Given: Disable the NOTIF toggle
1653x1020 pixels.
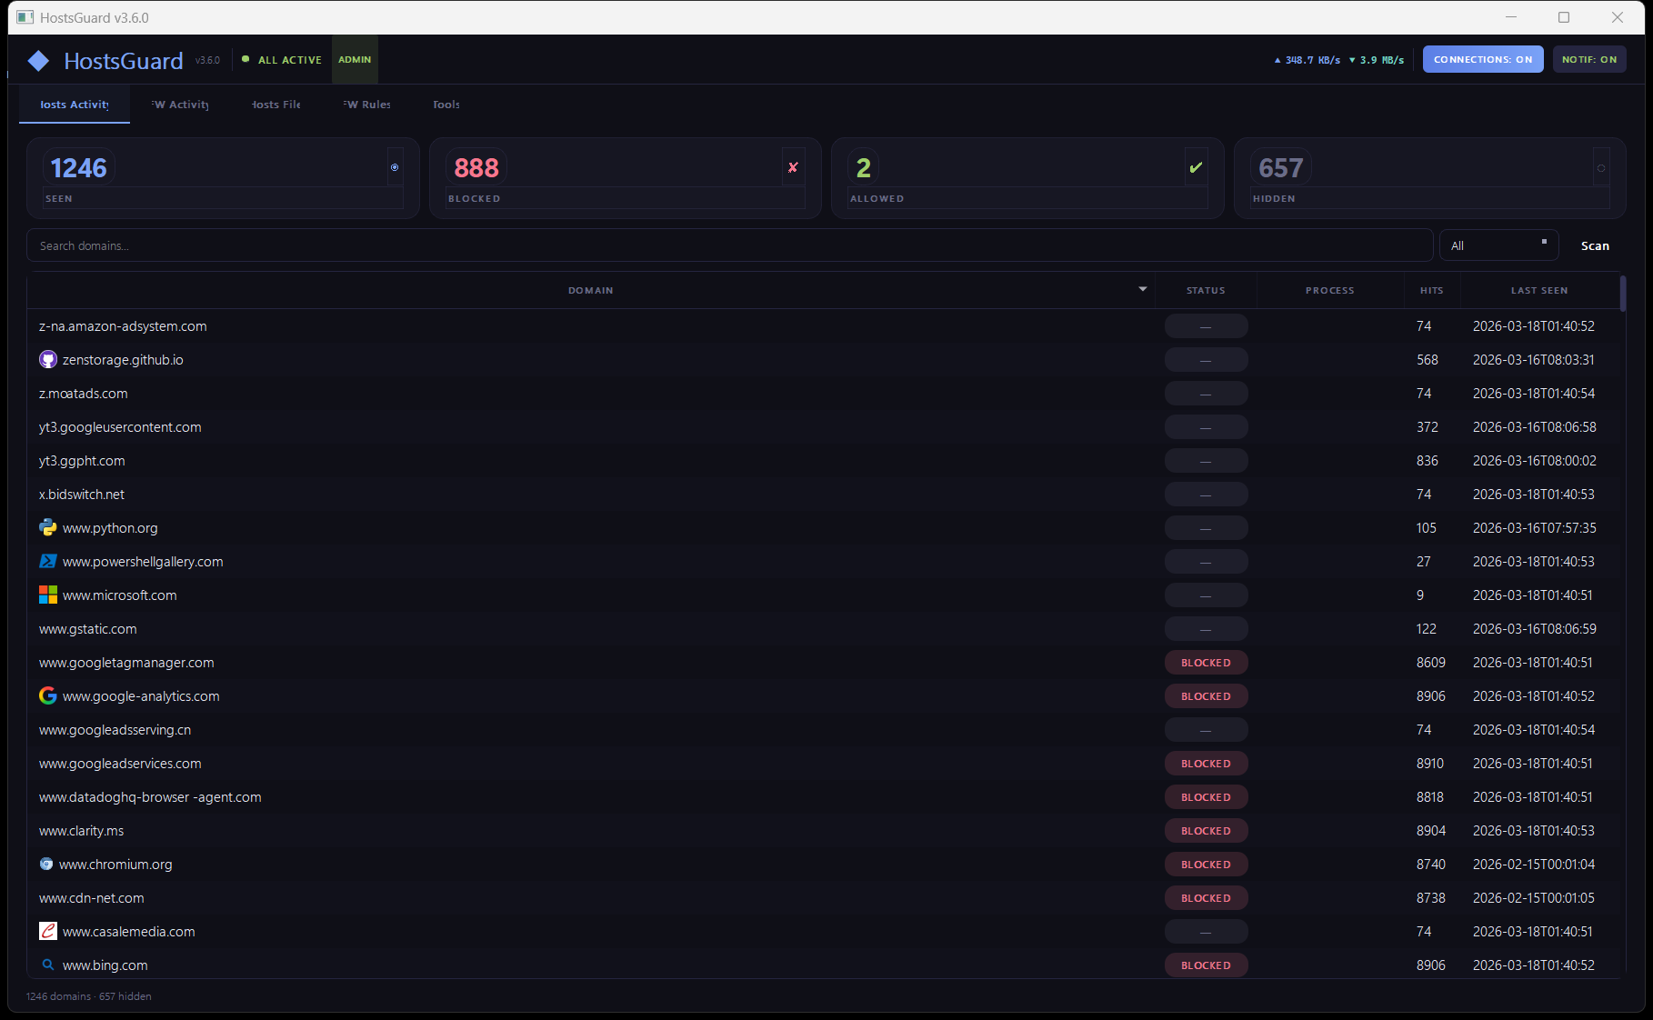Looking at the screenshot, I should pos(1588,59).
